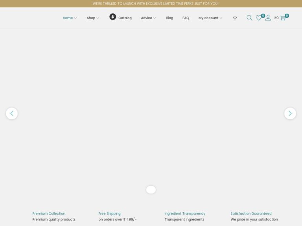
Task: Expand the Home menu chevron
Action: pyautogui.click(x=75, y=18)
